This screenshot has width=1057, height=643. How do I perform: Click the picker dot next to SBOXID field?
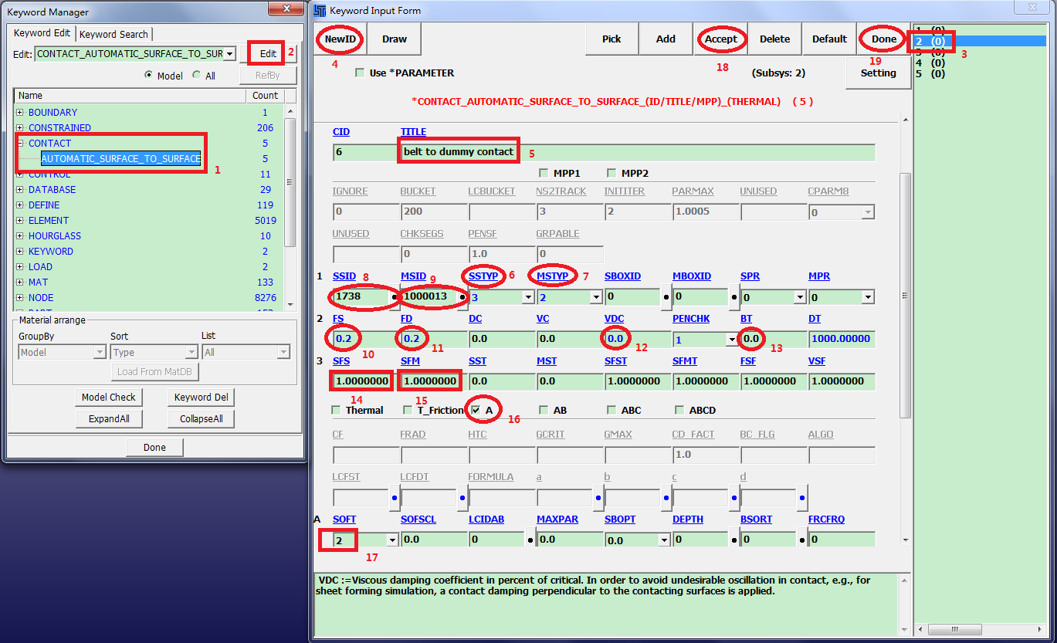click(666, 296)
